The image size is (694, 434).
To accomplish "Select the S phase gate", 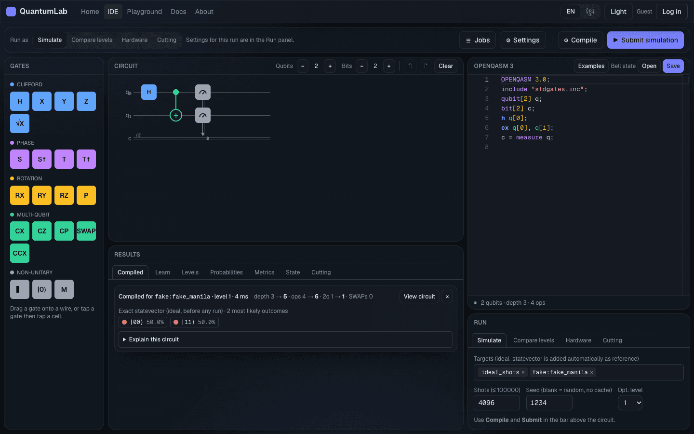I will click(x=20, y=159).
